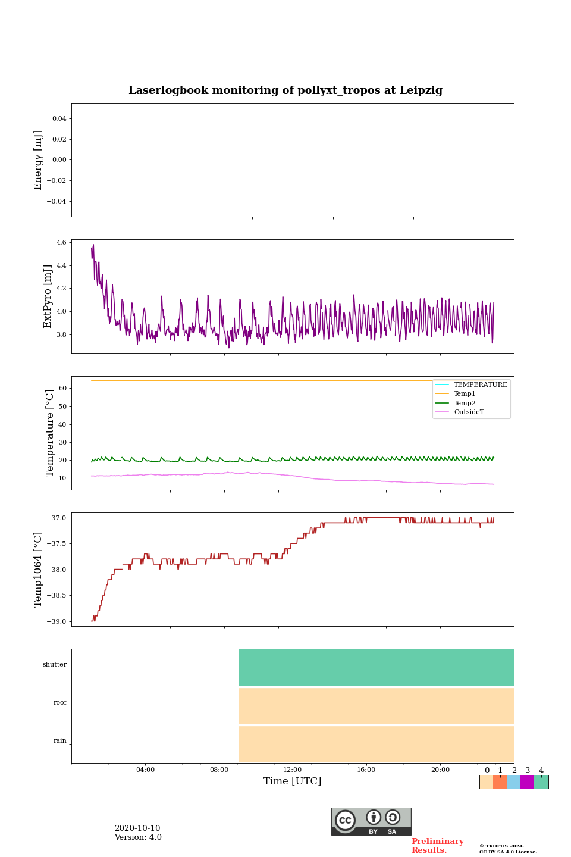Select the light blue colorbar swatch for value 2
This screenshot has width=571, height=857.
pos(513,782)
